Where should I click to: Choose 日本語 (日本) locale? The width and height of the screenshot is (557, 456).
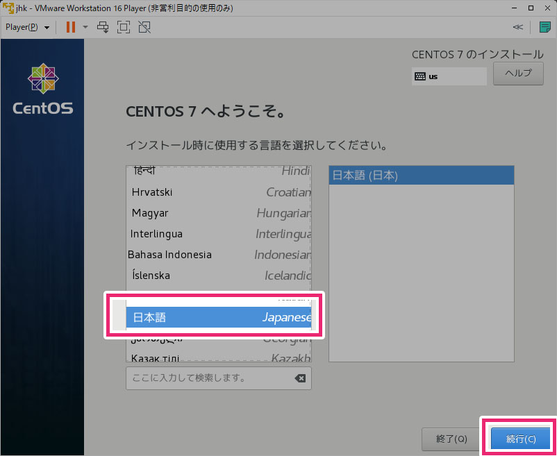click(422, 176)
